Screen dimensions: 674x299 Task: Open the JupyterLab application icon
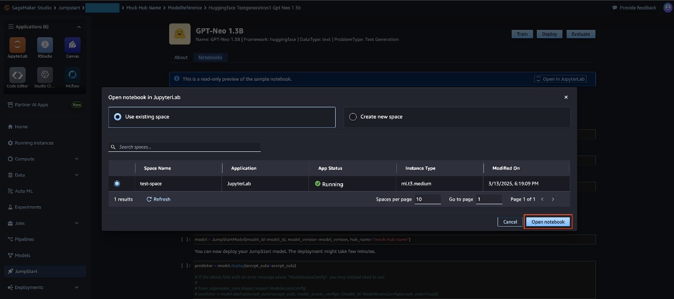click(x=17, y=45)
